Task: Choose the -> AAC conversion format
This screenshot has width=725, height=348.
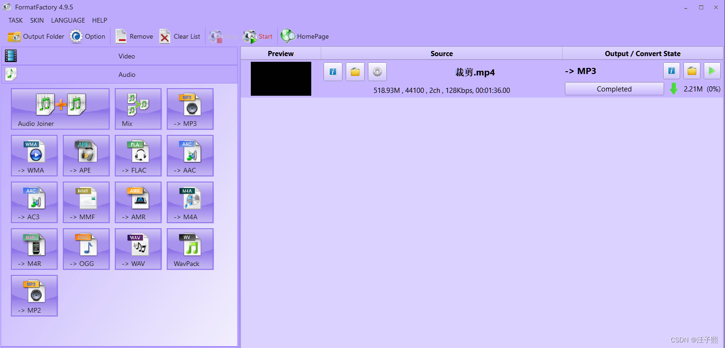Action: pos(190,156)
